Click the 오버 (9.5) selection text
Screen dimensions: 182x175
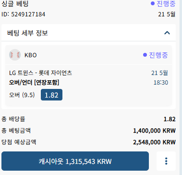[22, 95]
